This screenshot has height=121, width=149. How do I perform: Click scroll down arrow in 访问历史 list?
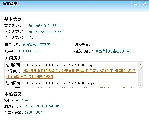(140, 85)
